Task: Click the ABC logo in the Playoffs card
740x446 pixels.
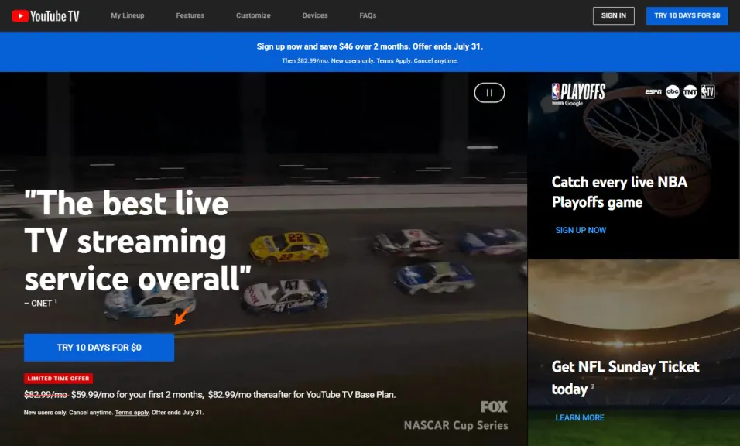Action: tap(673, 92)
